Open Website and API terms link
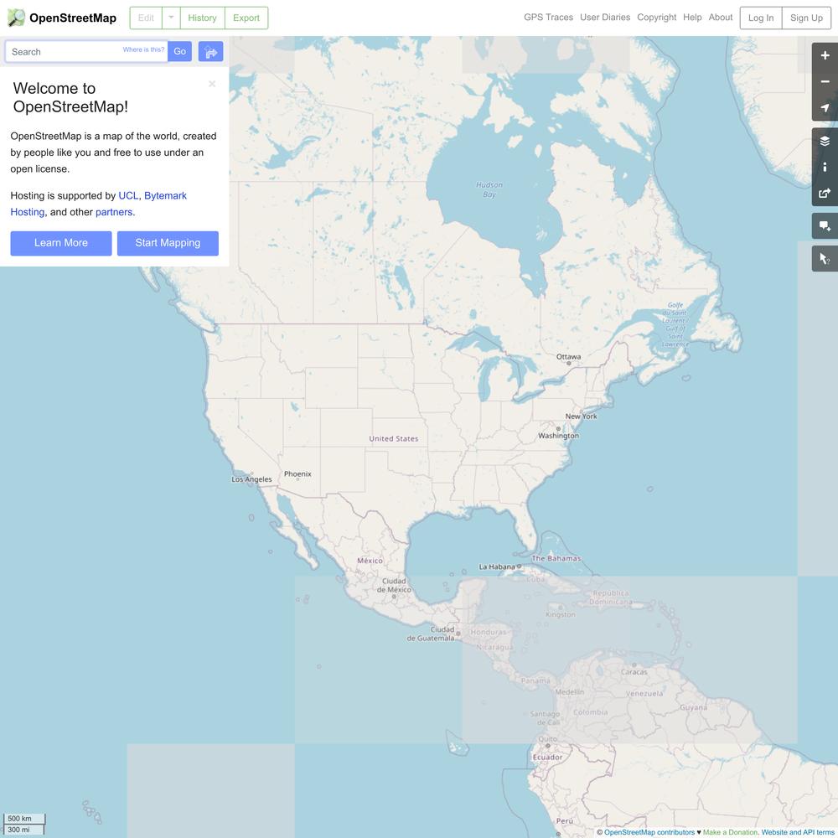The width and height of the screenshot is (838, 838). click(x=799, y=832)
